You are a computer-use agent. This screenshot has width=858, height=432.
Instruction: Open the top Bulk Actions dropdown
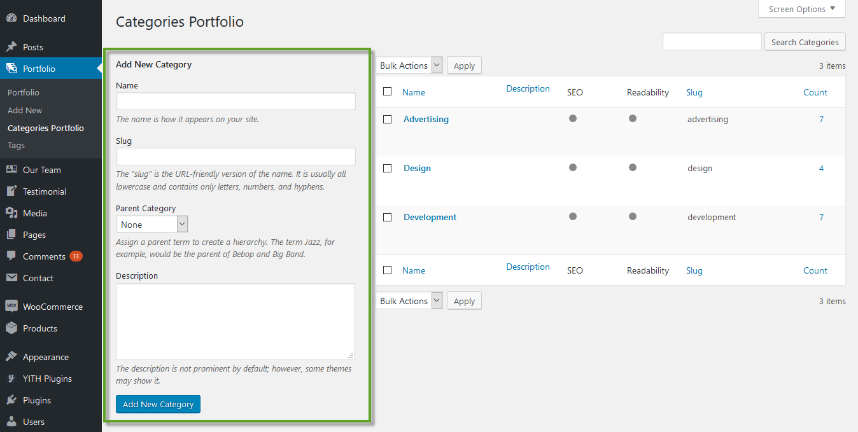(410, 66)
